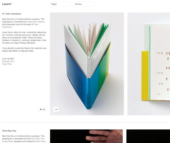
Task: Click the hand photo thumbnail
Action: tap(86, 136)
